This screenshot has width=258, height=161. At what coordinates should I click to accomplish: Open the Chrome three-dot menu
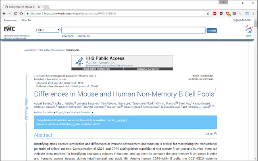[254, 13]
